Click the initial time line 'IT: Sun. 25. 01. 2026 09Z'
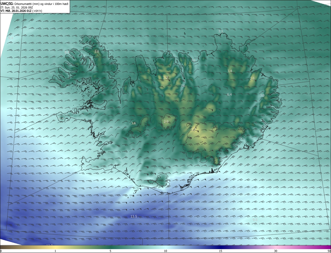Screen dimensions: 331x253 17,7
